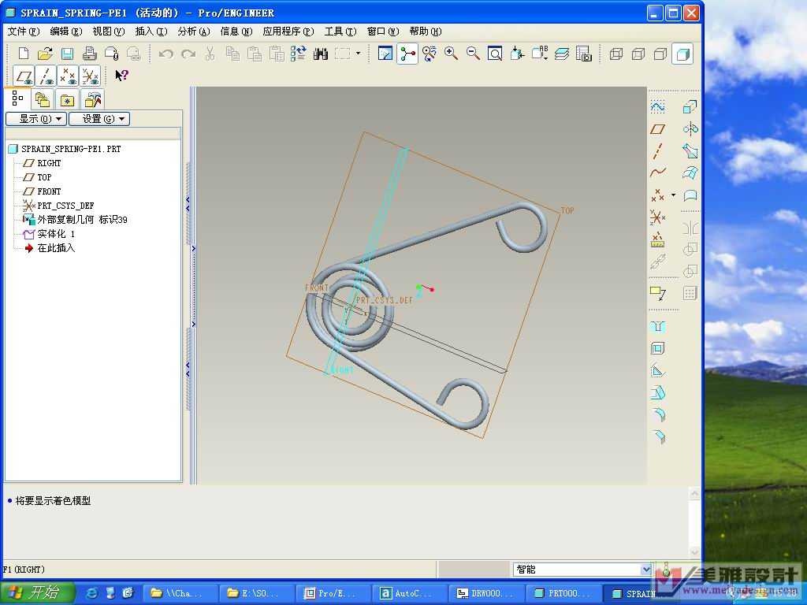
Task: Select the Boundary Blend tool
Action: click(x=690, y=173)
